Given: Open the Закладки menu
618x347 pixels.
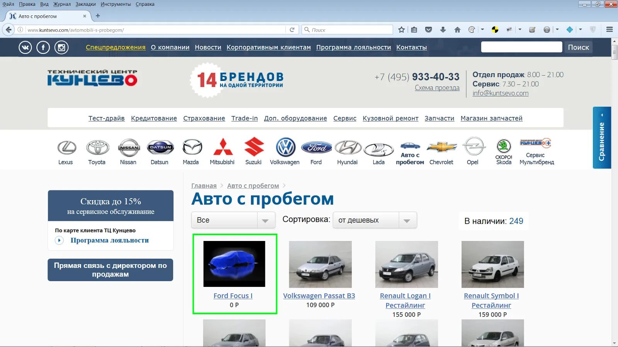Looking at the screenshot, I should tap(86, 4).
